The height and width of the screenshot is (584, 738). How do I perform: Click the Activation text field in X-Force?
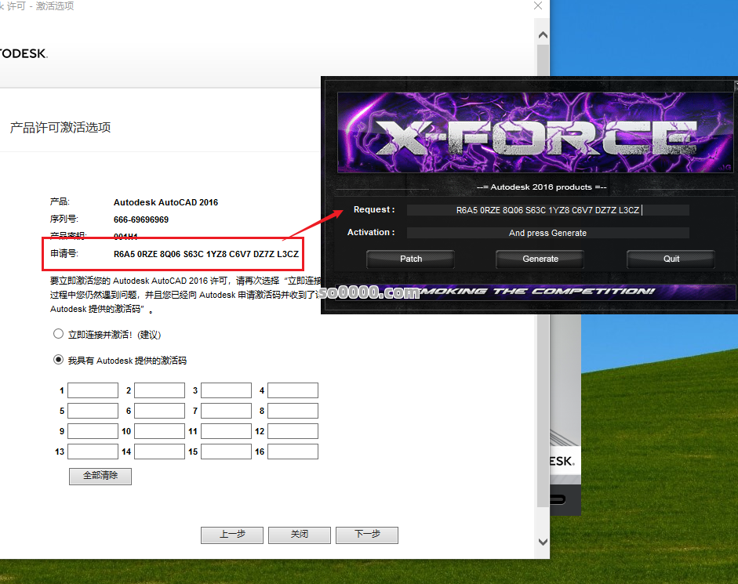coord(547,233)
